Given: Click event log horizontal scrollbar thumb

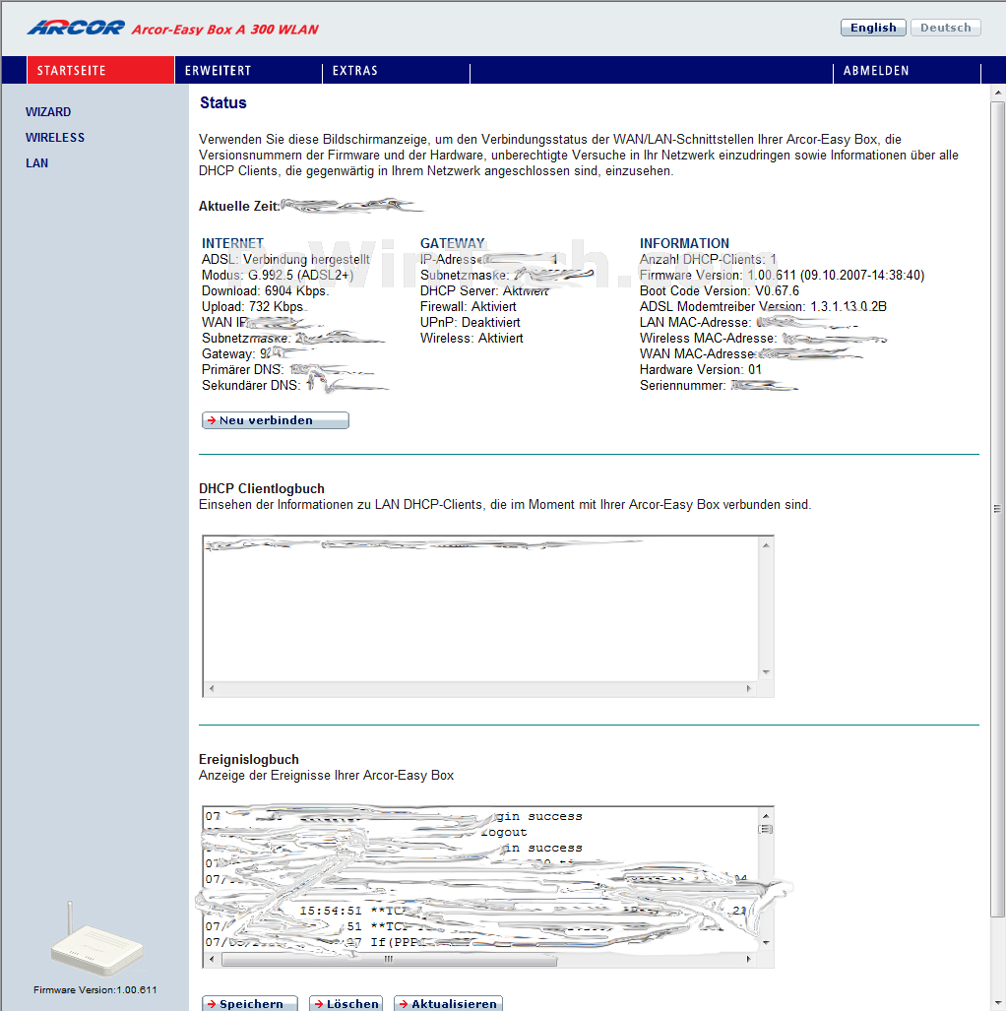Looking at the screenshot, I should (389, 960).
